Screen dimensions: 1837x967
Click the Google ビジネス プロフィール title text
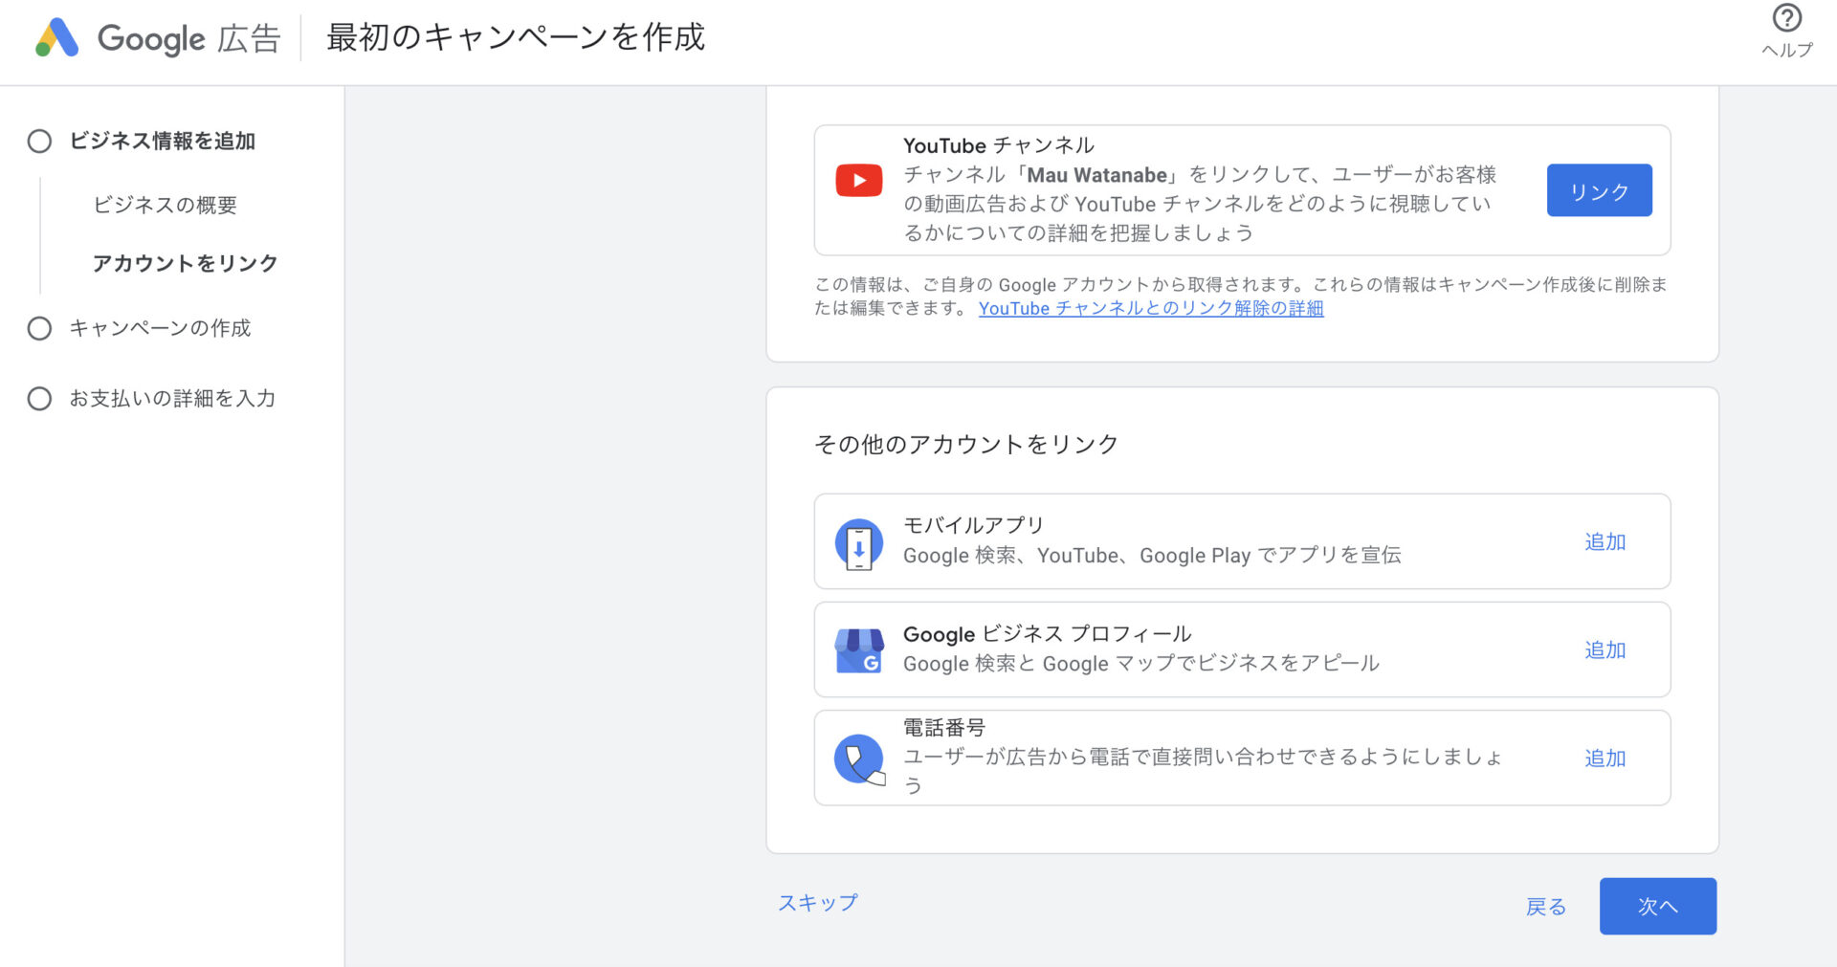click(1047, 633)
